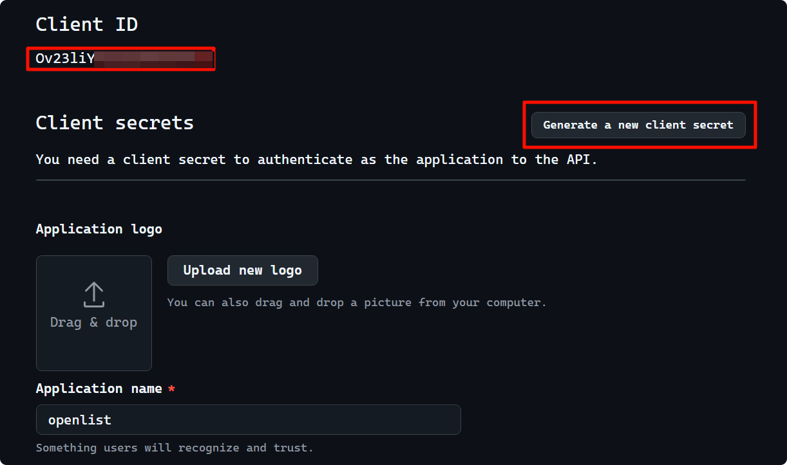The width and height of the screenshot is (787, 465).
Task: Click the Application name label
Action: (97, 388)
